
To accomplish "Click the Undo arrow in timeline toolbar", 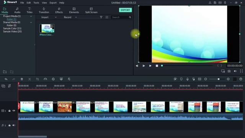I will [6, 79].
